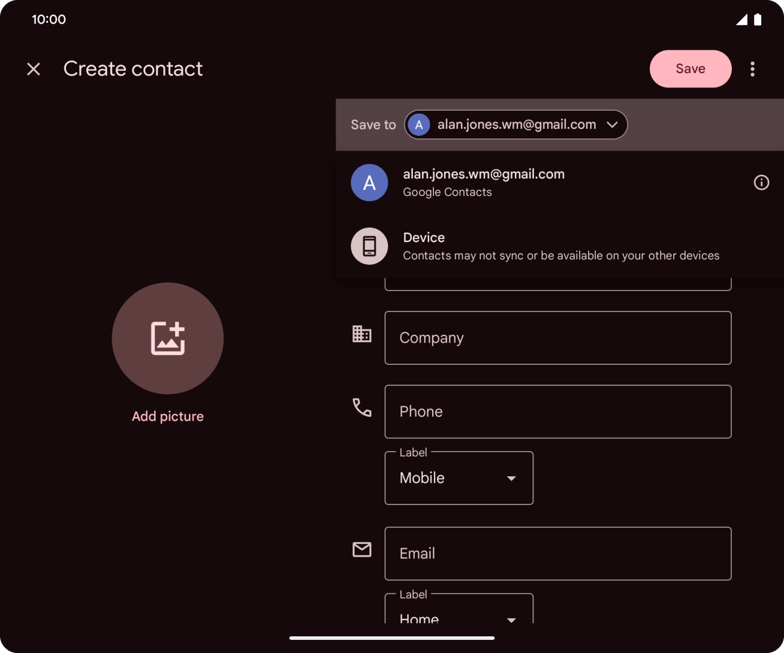Tap the navigation gesture bar at bottom

pos(392,638)
